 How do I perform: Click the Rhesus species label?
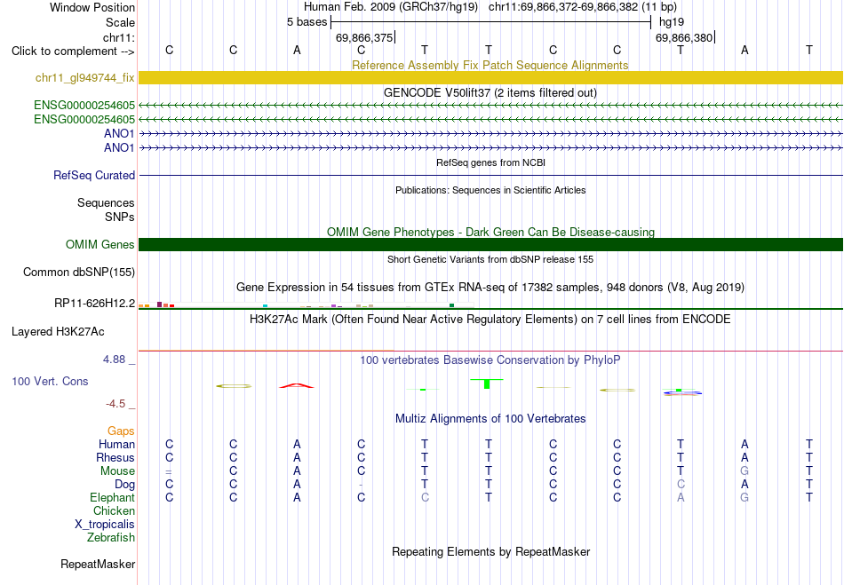tap(115, 457)
